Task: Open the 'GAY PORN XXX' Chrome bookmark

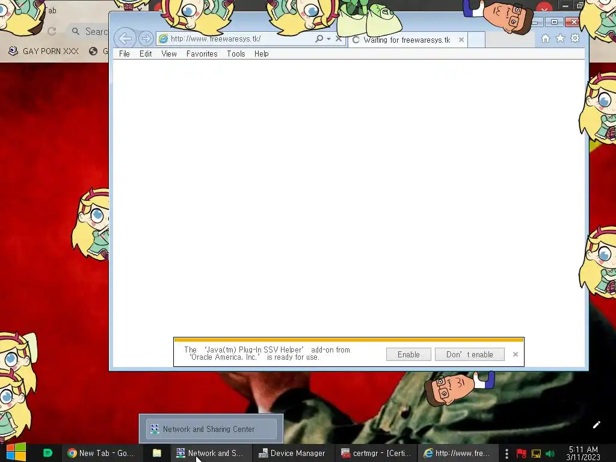Action: pos(44,51)
